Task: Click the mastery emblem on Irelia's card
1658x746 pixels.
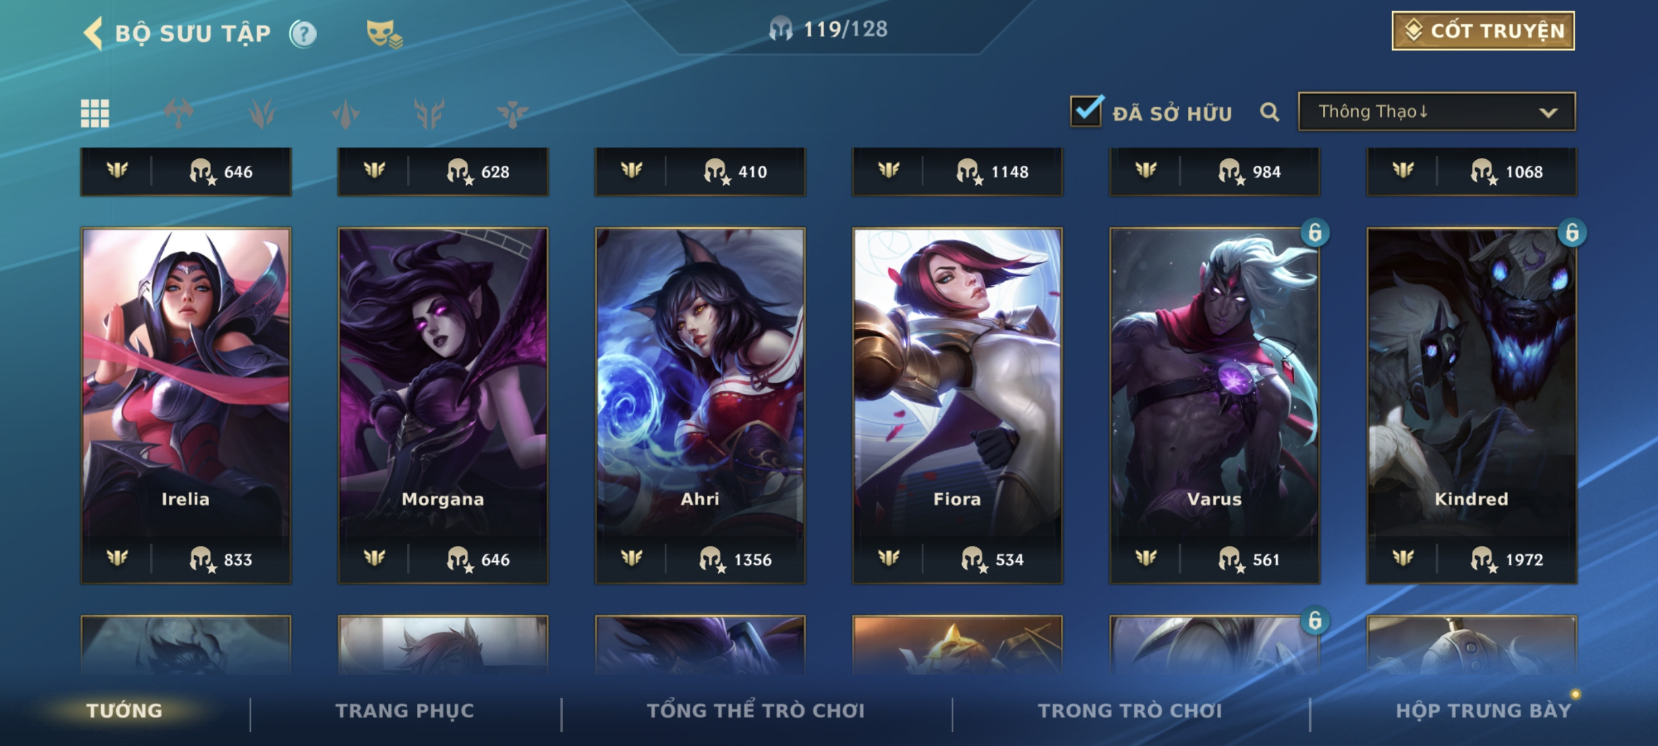Action: [x=117, y=557]
